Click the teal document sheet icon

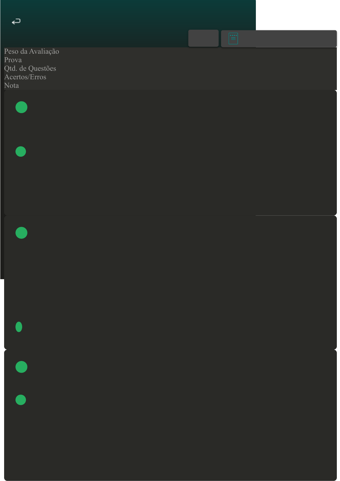pyautogui.click(x=233, y=39)
